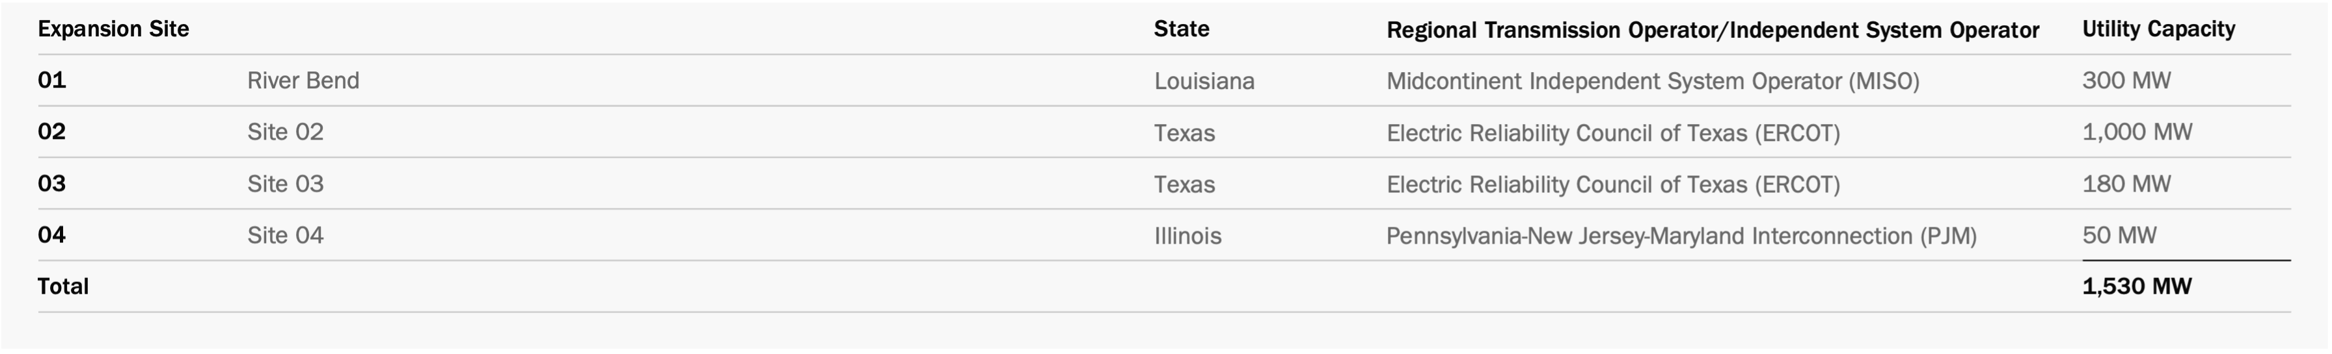Select the Louisiana state cell
Image resolution: width=2332 pixels, height=354 pixels.
pyautogui.click(x=1204, y=81)
